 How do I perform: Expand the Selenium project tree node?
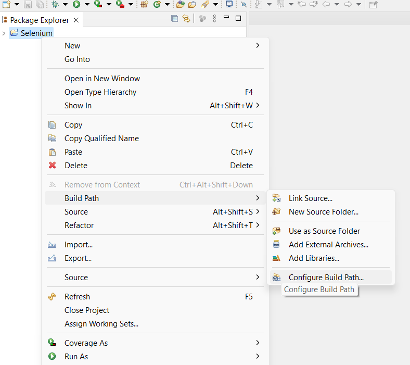4,33
